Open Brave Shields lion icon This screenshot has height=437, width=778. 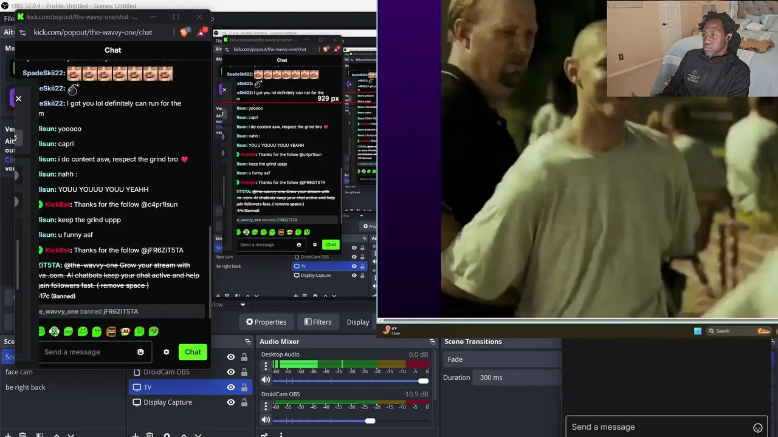(184, 32)
